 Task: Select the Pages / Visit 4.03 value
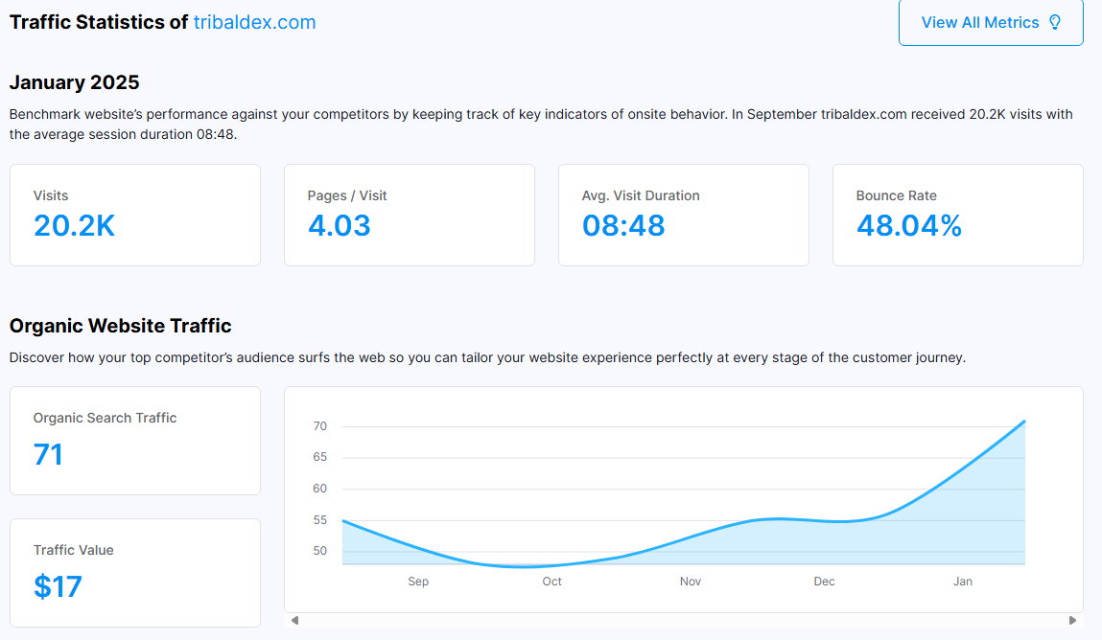click(340, 226)
